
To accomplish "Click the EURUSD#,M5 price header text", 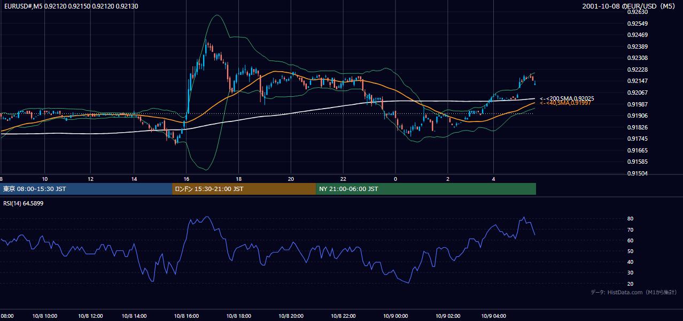I will (70, 6).
